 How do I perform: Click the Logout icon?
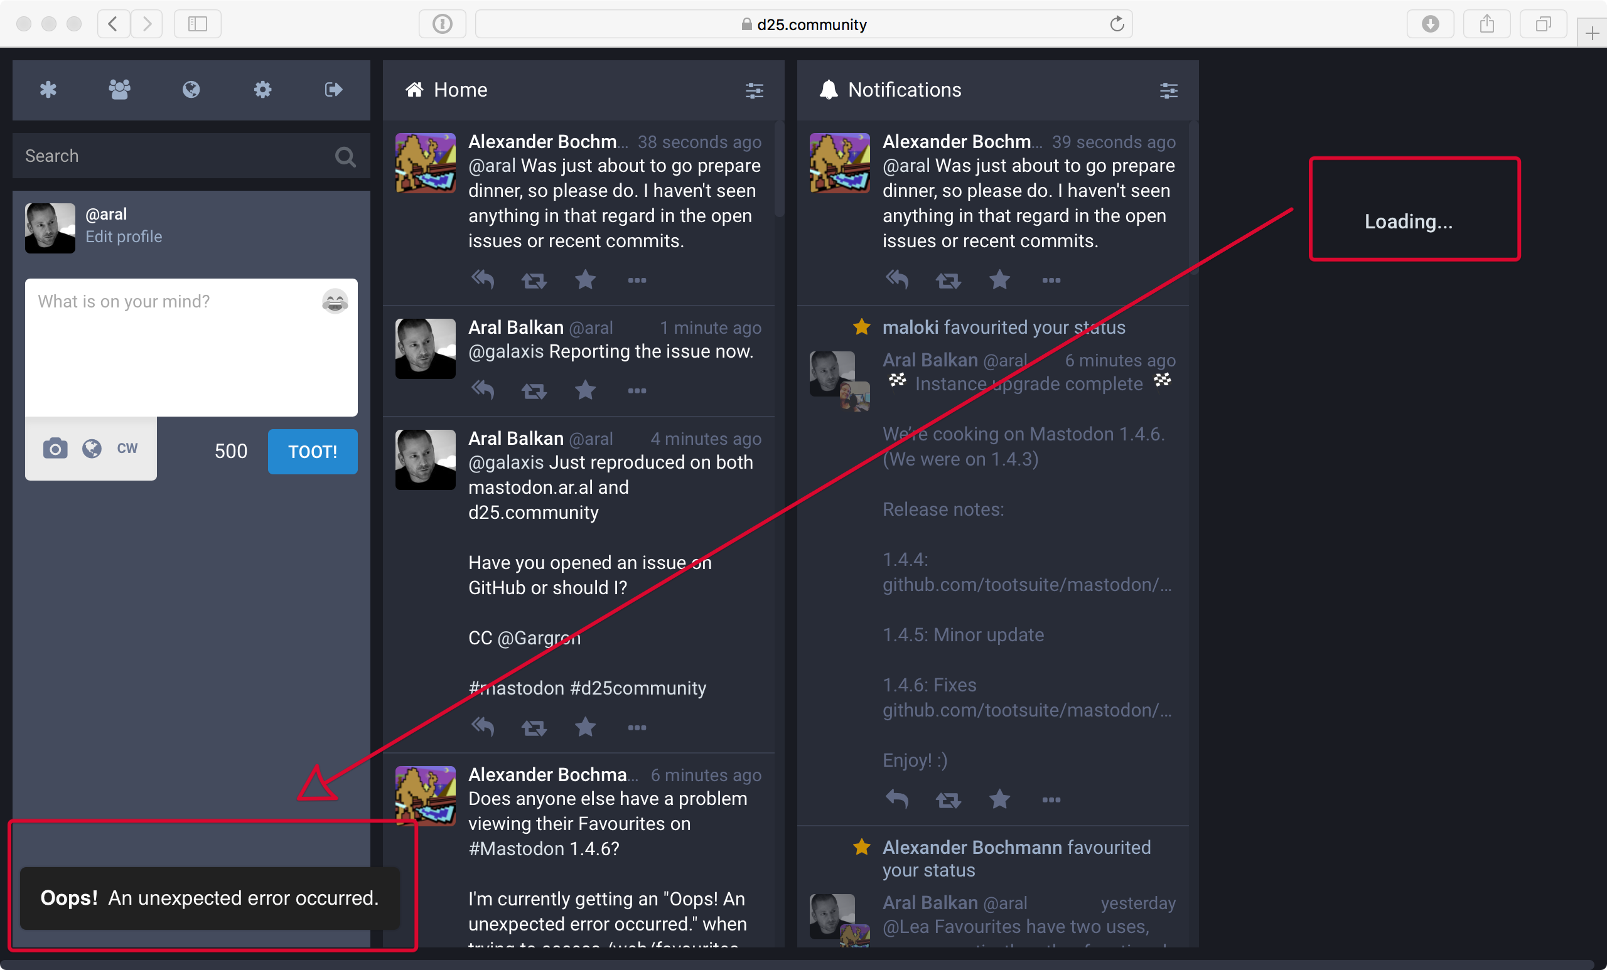point(333,89)
